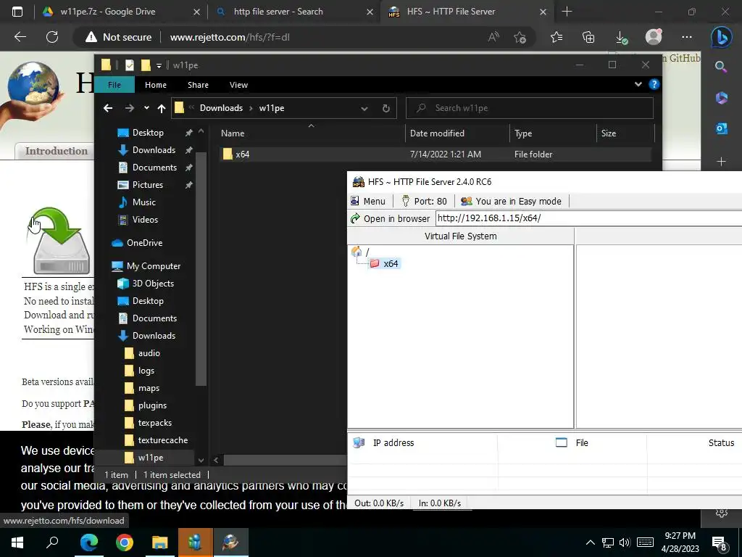Sort by Date modified column
The image size is (742, 557).
point(457,133)
